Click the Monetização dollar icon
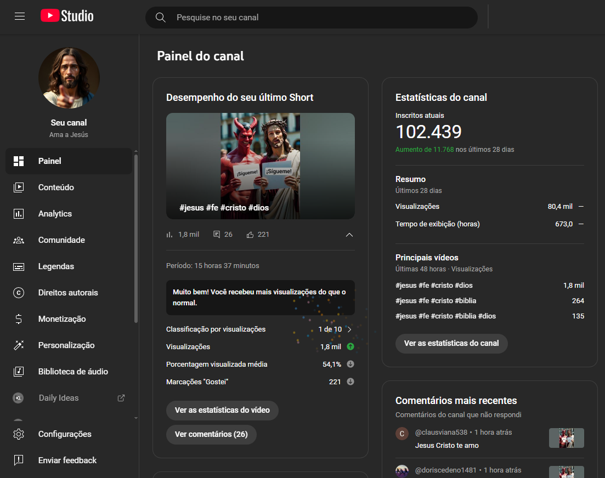The image size is (605, 478). tap(19, 319)
